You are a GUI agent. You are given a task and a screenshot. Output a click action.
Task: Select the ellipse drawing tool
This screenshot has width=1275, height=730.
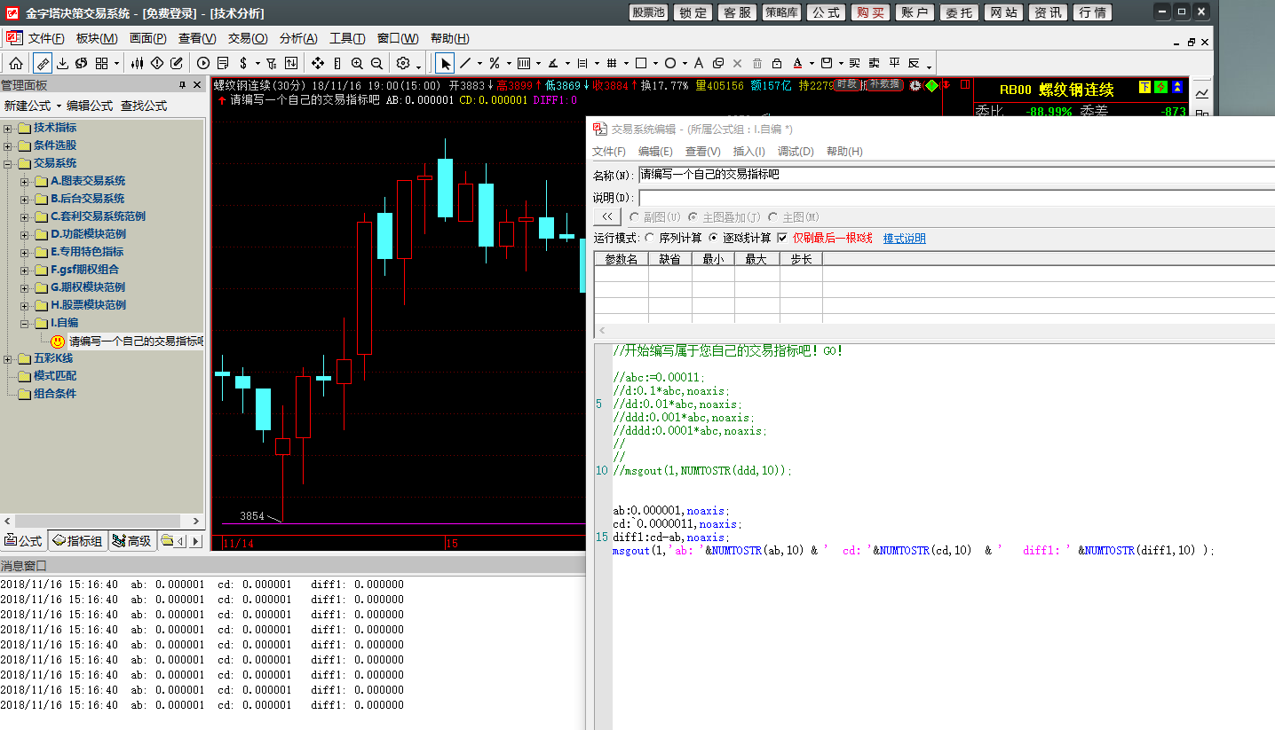point(670,63)
